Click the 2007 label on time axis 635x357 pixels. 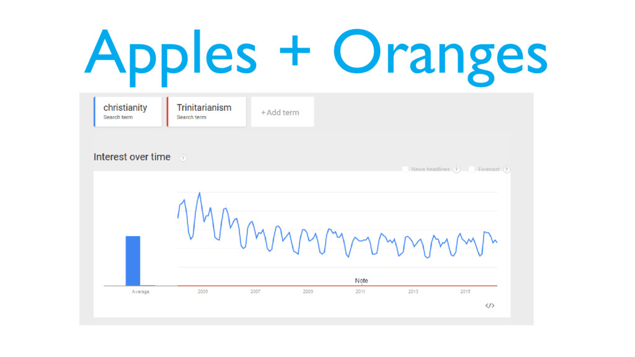pos(255,291)
